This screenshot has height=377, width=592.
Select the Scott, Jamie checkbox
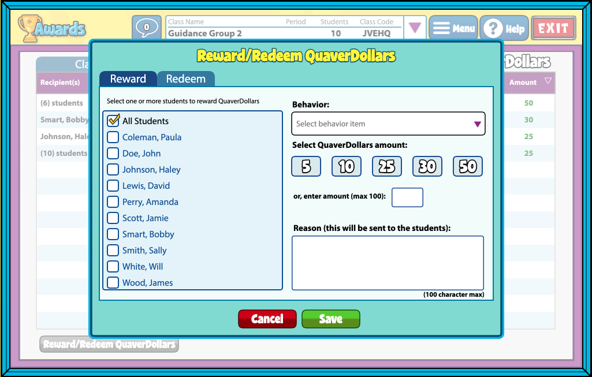coord(113,218)
